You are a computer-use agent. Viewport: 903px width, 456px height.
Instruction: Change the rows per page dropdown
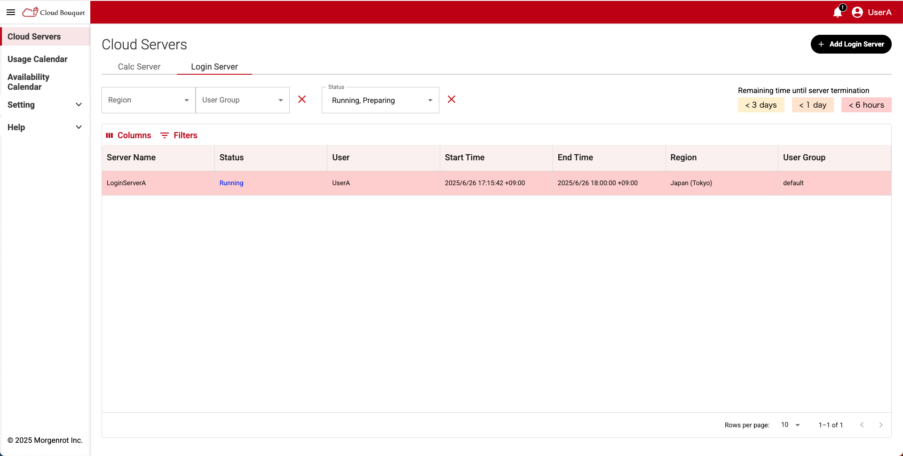(791, 425)
